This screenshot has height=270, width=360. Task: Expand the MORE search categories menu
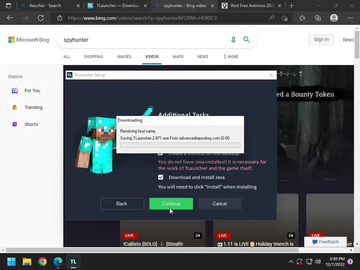tap(231, 57)
